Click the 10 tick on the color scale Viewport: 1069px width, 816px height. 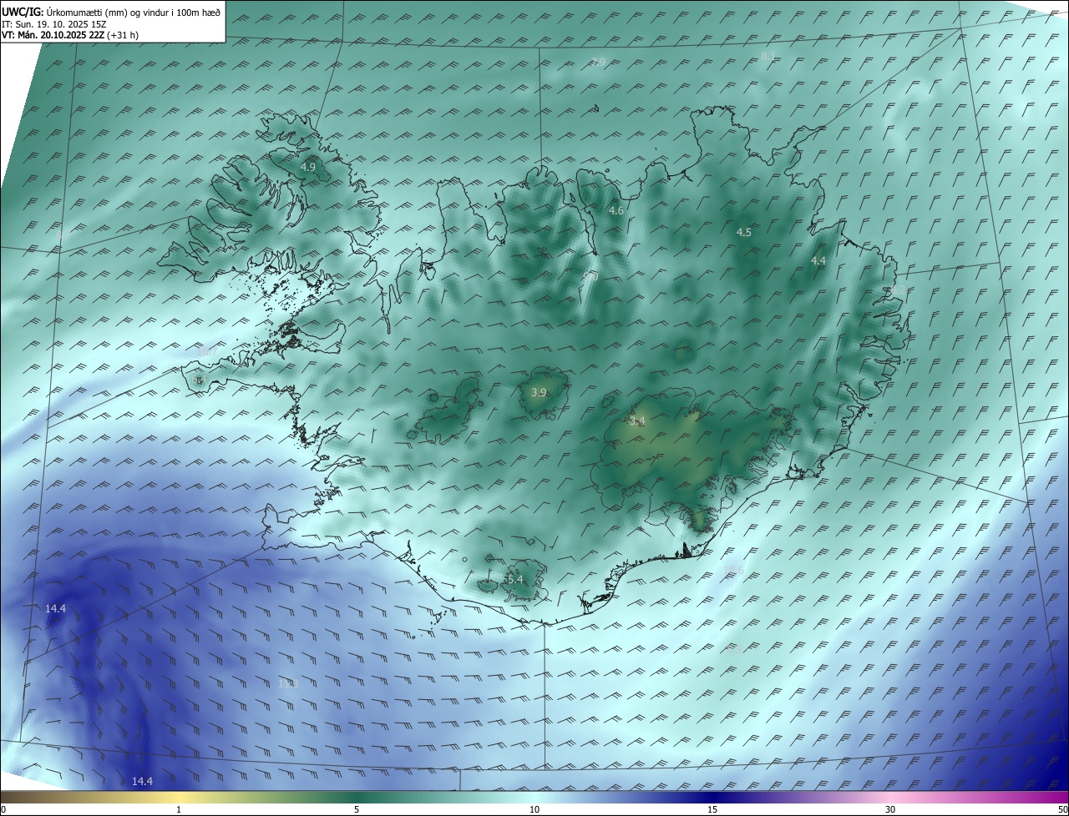tap(534, 809)
